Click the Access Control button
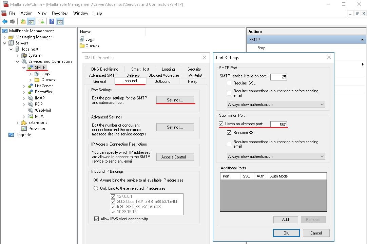367x244 pixels. [x=175, y=157]
